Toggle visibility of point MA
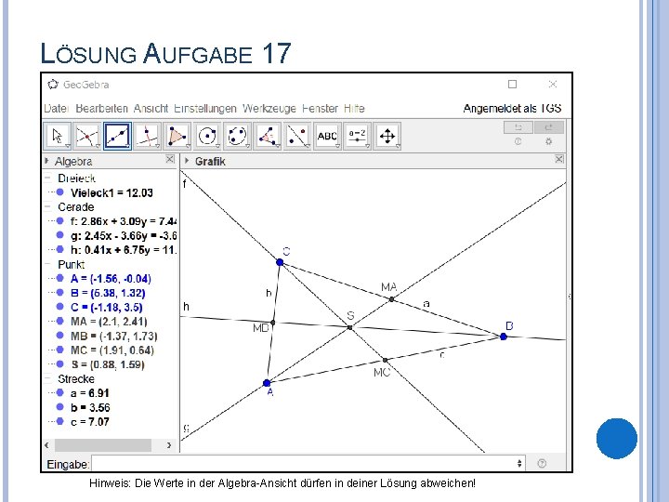The height and width of the screenshot is (502, 669). click(x=60, y=321)
